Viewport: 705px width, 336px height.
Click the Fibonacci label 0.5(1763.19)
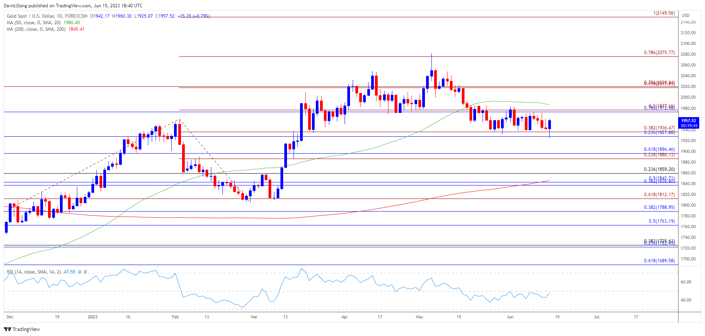tap(662, 221)
